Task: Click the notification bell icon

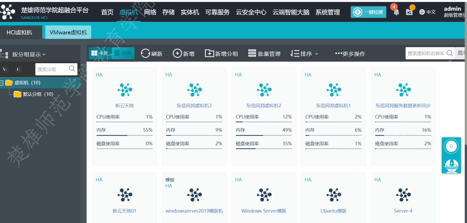Action: click(396, 12)
